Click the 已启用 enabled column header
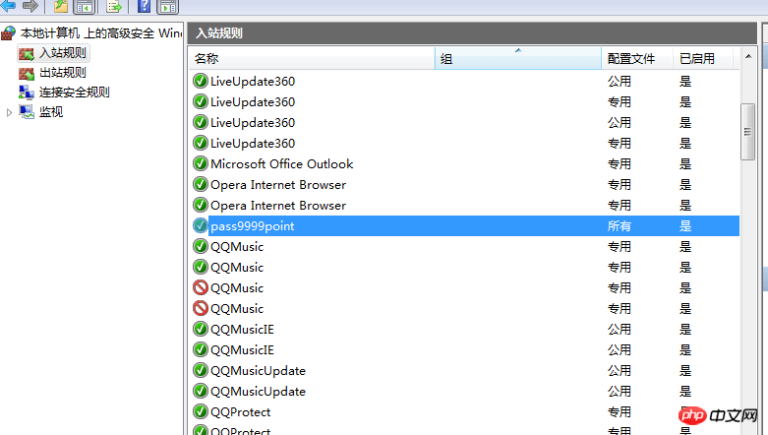Viewport: 768px width, 435px height. pos(703,59)
